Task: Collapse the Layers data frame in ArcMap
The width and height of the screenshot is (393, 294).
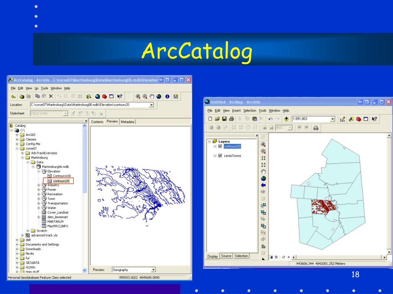Action: (209, 142)
